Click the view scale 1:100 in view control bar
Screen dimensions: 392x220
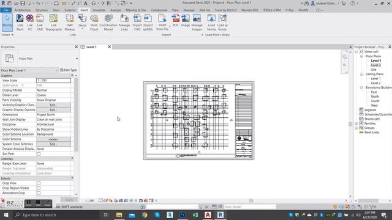[x=89, y=200]
